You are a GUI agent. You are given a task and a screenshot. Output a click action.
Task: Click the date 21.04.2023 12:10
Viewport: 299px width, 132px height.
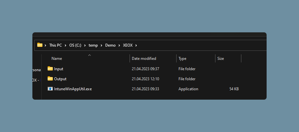(x=145, y=79)
